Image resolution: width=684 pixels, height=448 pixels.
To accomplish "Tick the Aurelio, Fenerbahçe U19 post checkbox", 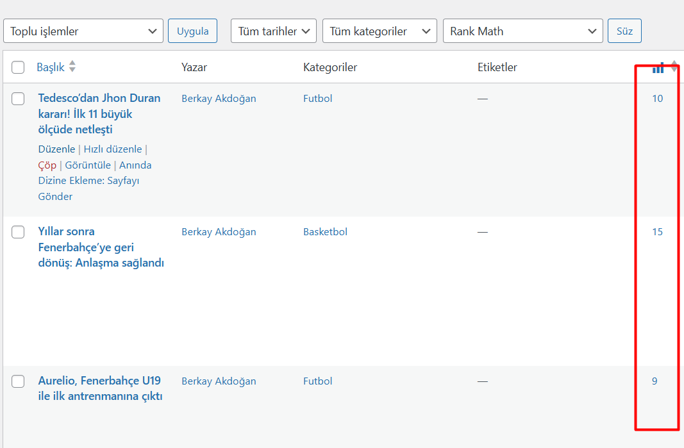I will 18,381.
